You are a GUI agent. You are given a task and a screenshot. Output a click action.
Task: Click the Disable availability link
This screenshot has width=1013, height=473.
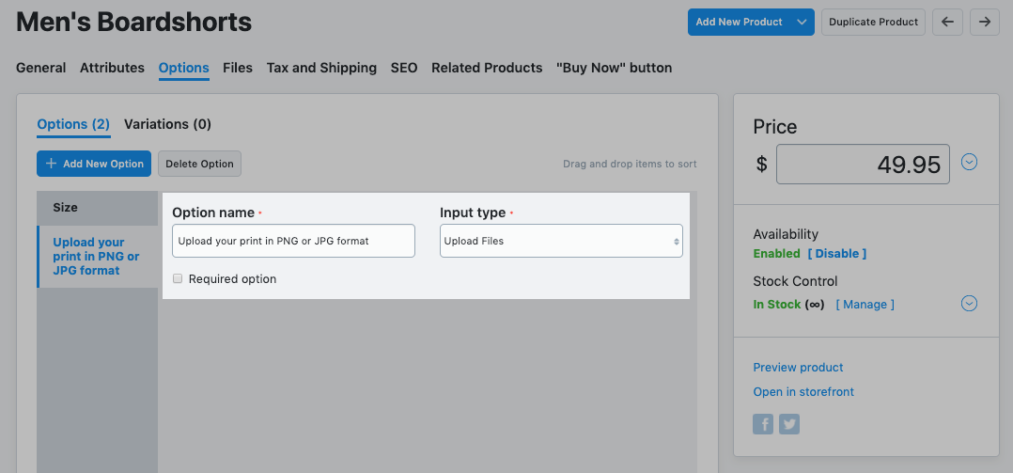pos(836,254)
